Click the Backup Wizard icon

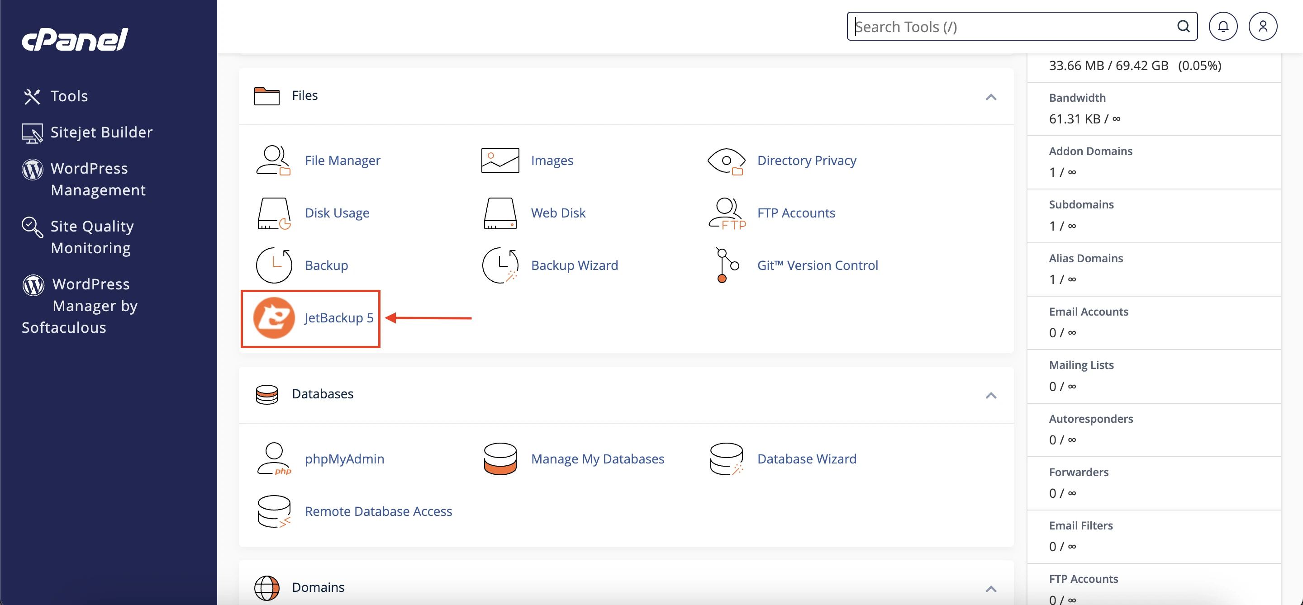[500, 265]
